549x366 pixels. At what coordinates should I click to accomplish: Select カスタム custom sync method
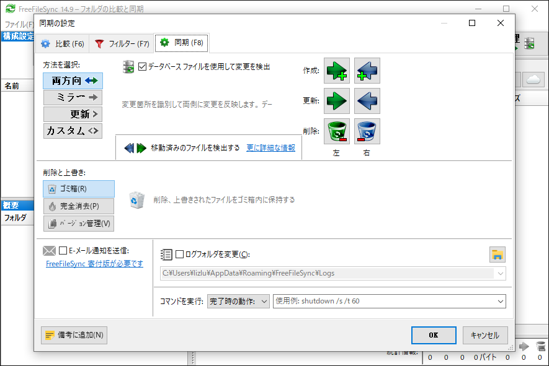click(x=73, y=131)
